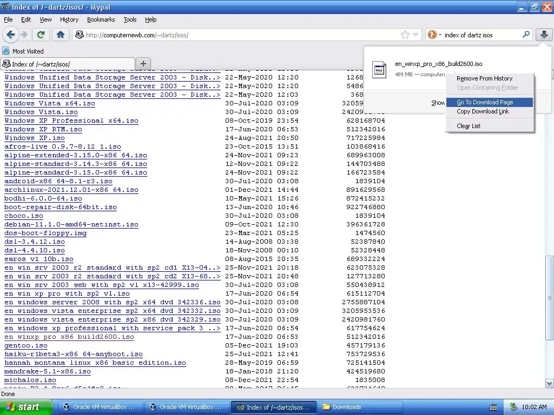Open afros-live_0.9.7-8.12_1.iso link
Viewport: 554px width, 415px height.
pos(63,146)
